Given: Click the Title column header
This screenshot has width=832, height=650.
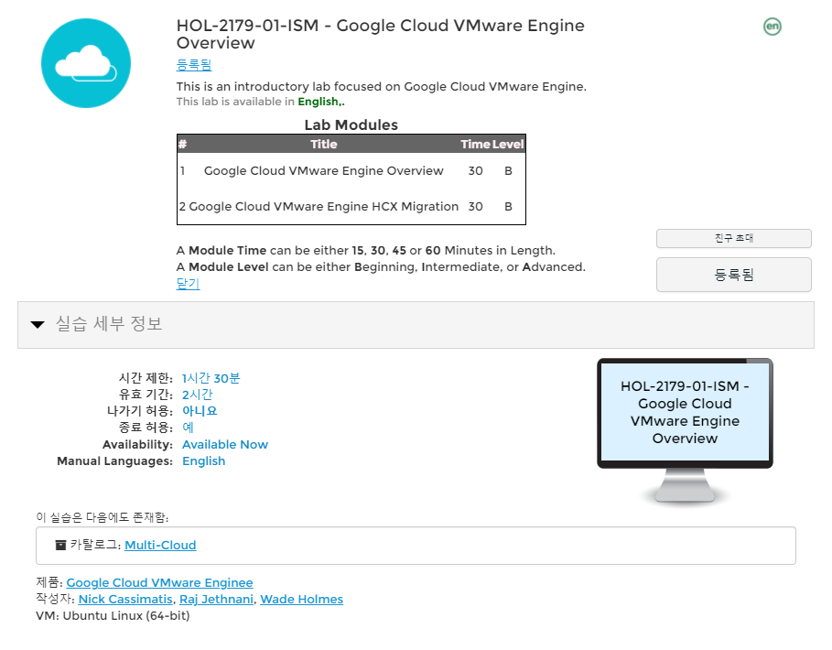Looking at the screenshot, I should tap(324, 144).
